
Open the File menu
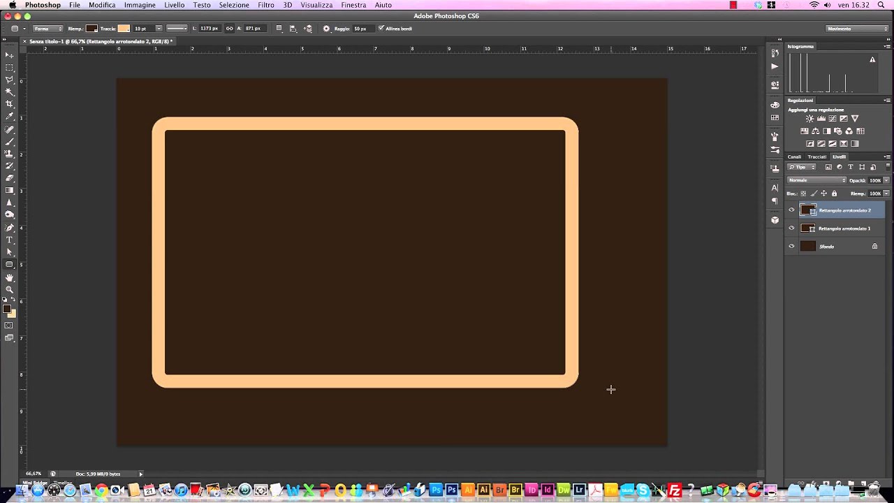(75, 5)
